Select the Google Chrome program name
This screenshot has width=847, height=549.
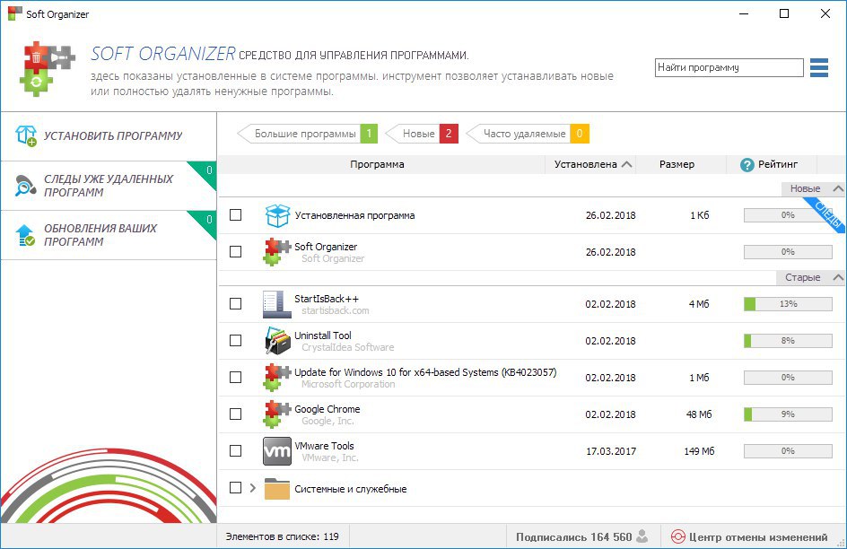pyautogui.click(x=327, y=409)
